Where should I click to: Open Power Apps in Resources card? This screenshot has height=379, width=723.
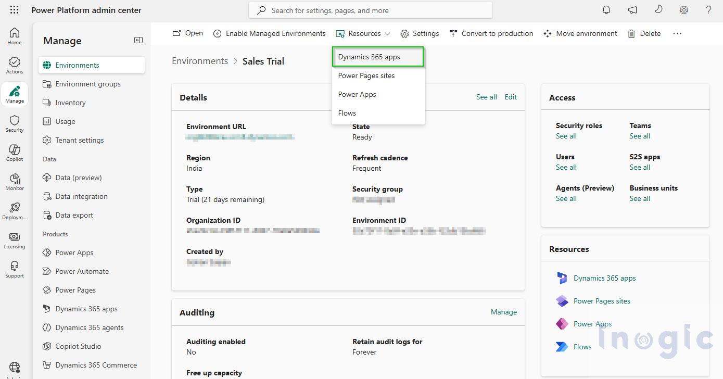pos(592,324)
